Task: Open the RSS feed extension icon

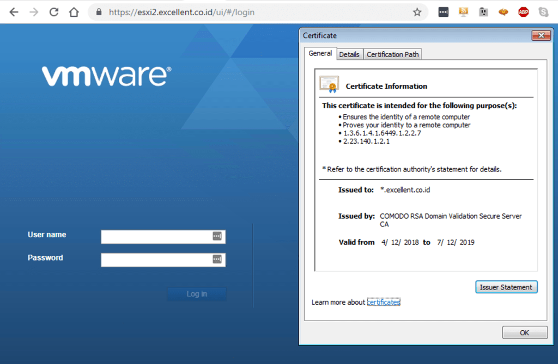Action: click(x=464, y=12)
